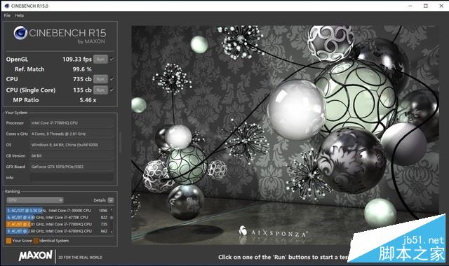The width and height of the screenshot is (449, 266).
Task: Click the 735 cb CPU score
Action: [x=82, y=79]
